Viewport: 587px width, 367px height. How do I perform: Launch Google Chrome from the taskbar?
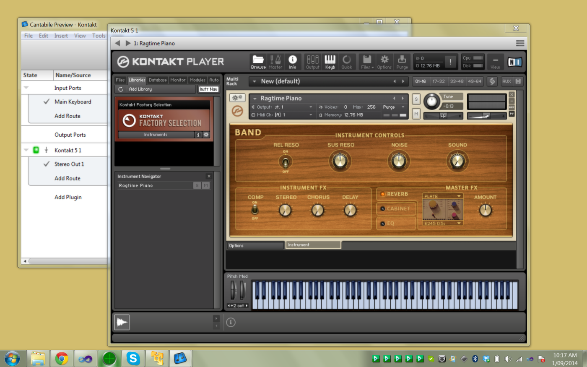[62, 359]
